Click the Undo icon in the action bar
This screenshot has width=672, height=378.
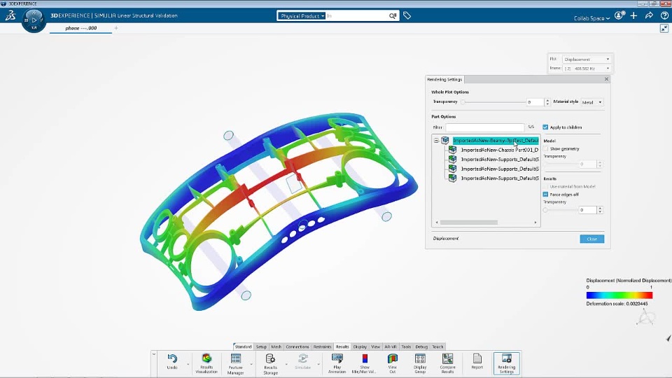172,358
